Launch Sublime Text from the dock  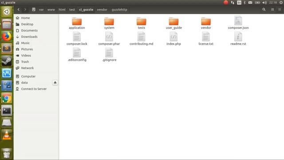click(7, 48)
